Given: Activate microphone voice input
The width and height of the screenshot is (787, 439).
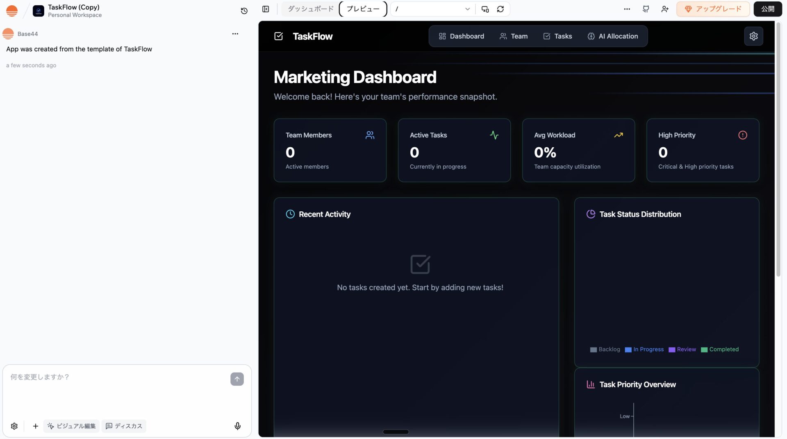Looking at the screenshot, I should click(237, 426).
